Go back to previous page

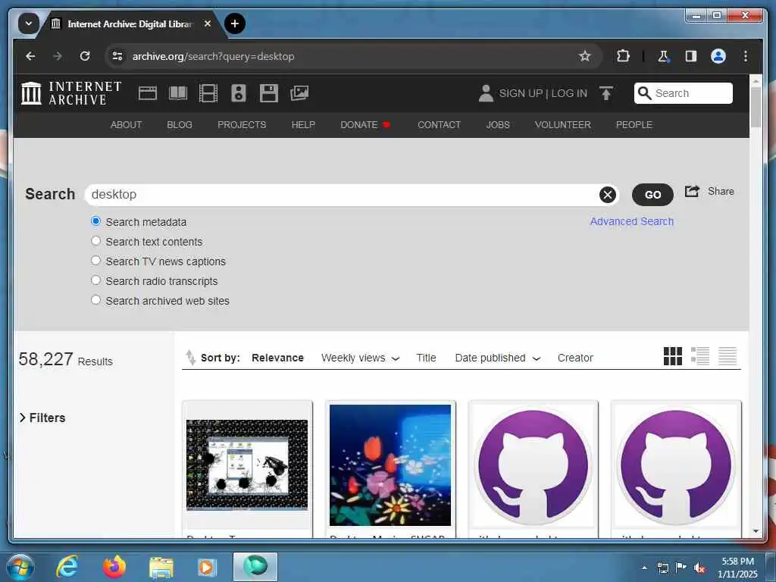click(30, 56)
